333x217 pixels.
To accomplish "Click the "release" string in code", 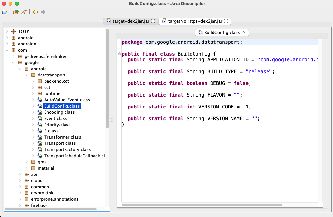I will [x=258, y=72].
